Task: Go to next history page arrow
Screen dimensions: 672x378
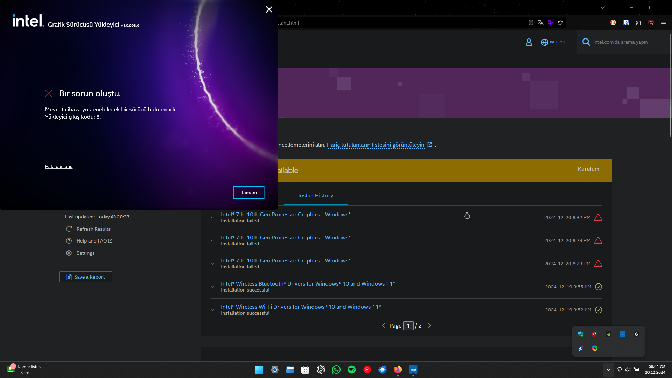Action: (430, 325)
